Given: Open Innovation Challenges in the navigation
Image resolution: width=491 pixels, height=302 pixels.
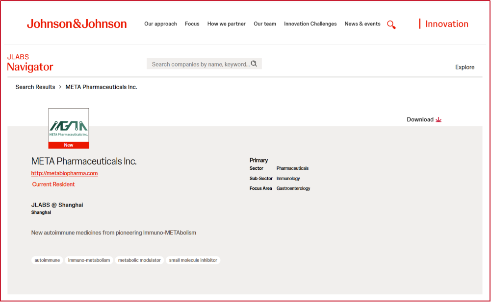Looking at the screenshot, I should [310, 24].
